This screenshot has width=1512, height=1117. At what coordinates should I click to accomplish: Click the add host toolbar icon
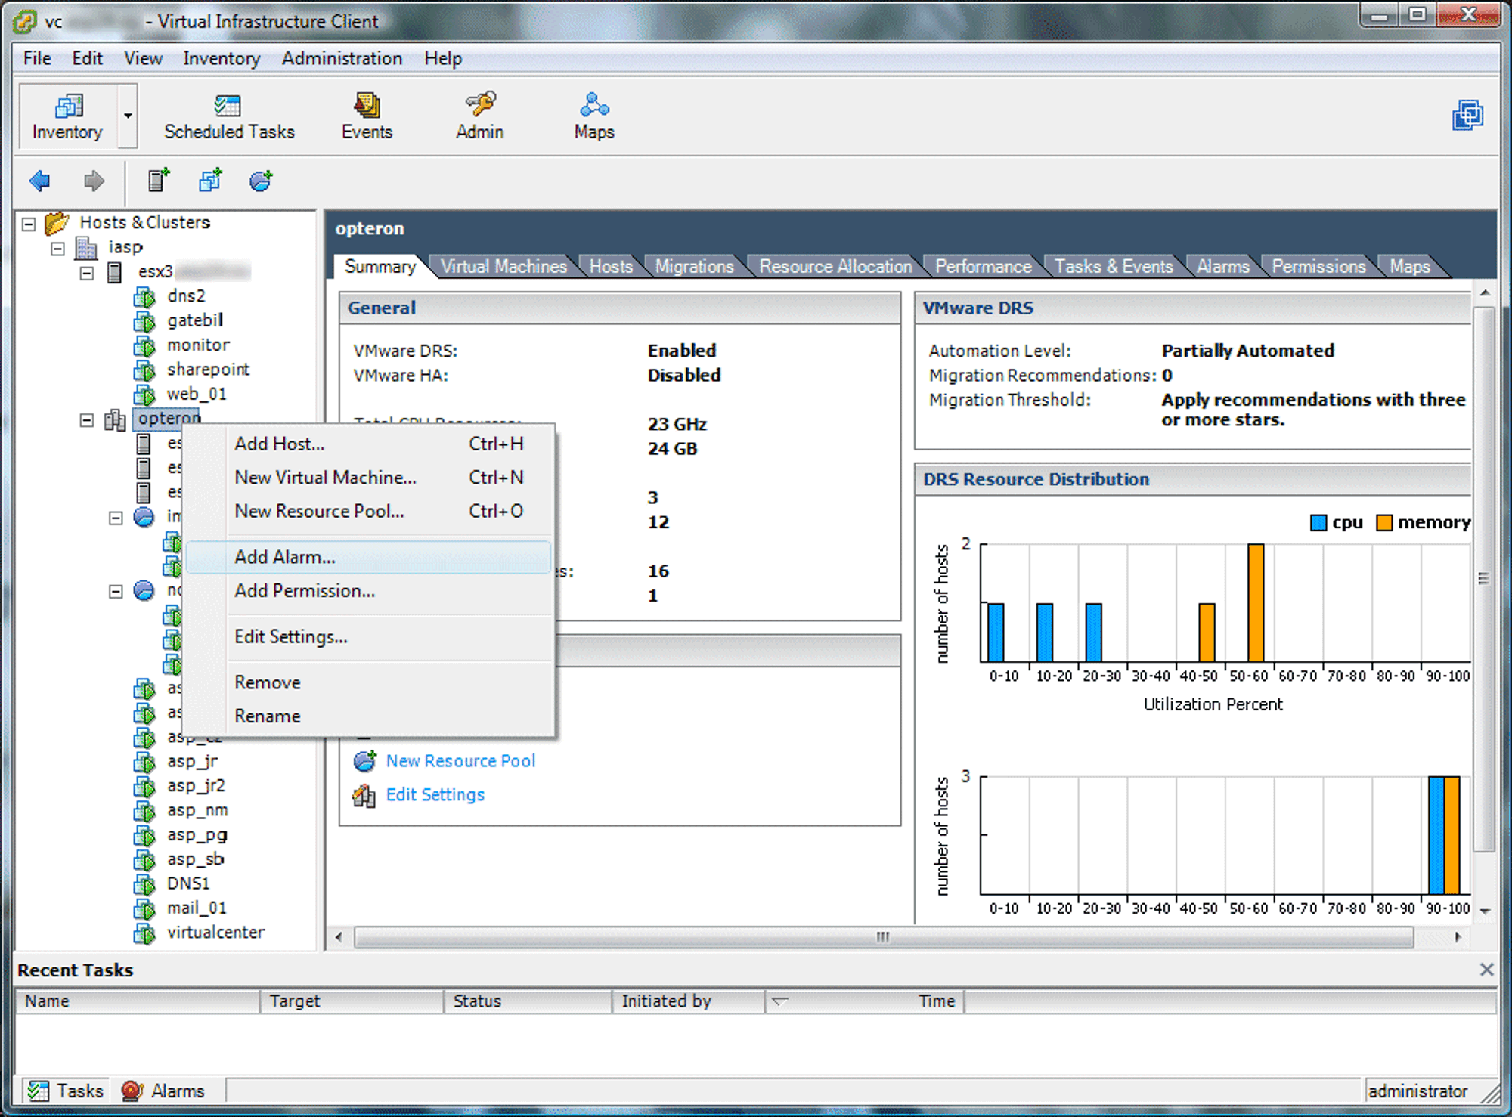[x=159, y=180]
